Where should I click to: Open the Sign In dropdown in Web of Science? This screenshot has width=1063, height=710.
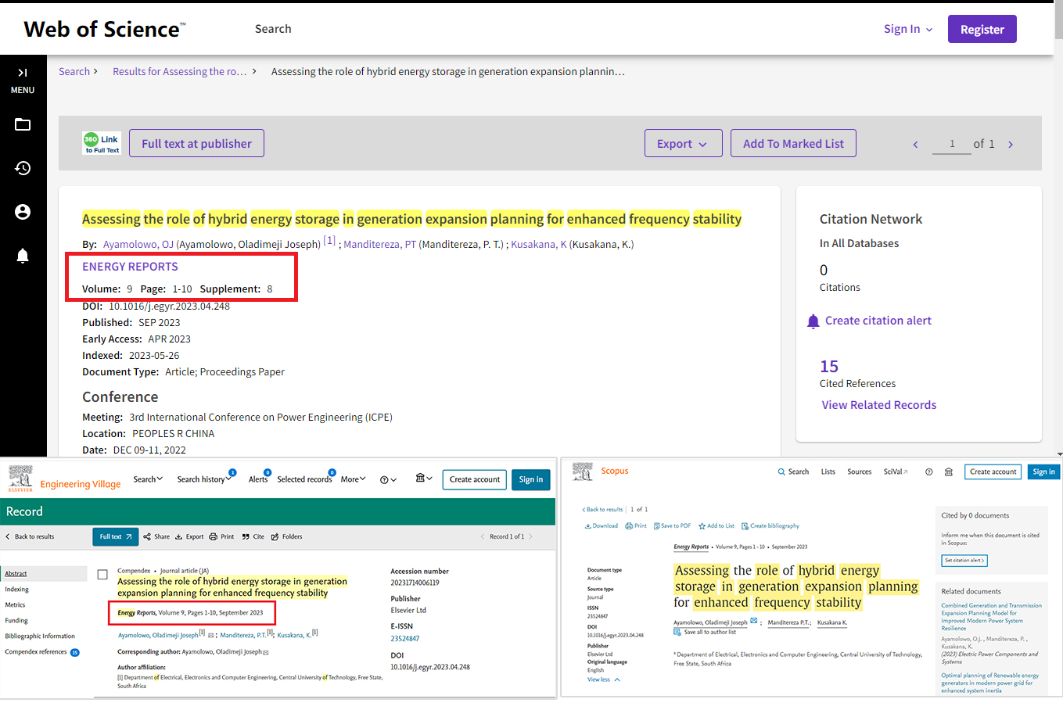click(908, 29)
